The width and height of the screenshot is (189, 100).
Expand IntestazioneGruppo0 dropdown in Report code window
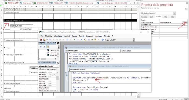[x=149, y=70]
